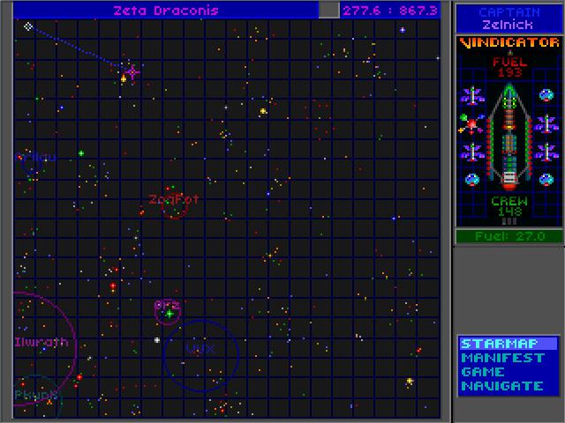Viewport: 565px width, 423px height.
Task: Click the Ilwrath territory label
Action: tap(41, 342)
